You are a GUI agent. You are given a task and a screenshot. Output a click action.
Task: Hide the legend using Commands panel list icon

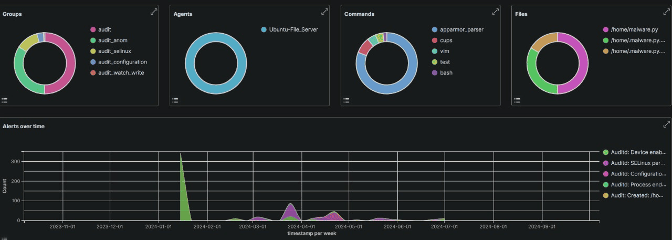(346, 100)
